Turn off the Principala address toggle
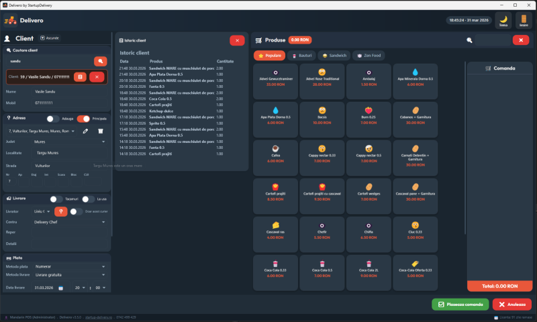 click(83, 119)
